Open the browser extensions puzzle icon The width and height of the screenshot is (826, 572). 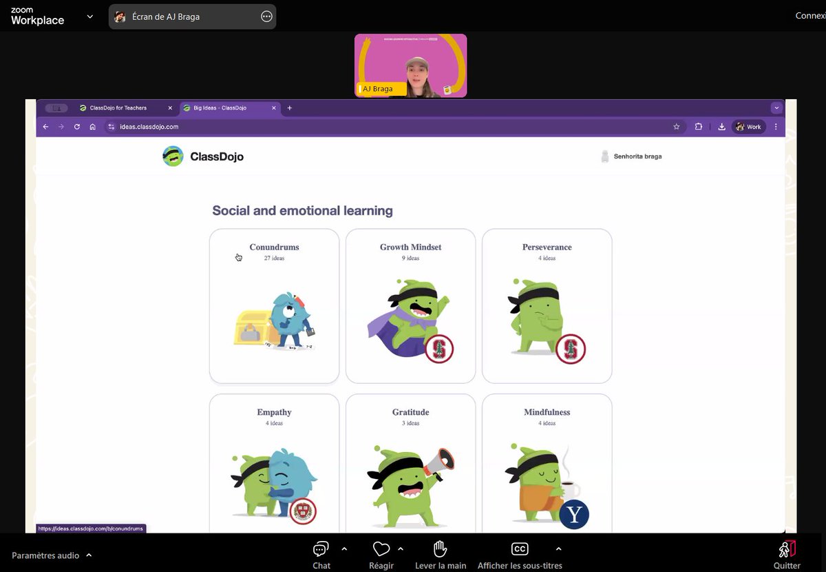(699, 127)
